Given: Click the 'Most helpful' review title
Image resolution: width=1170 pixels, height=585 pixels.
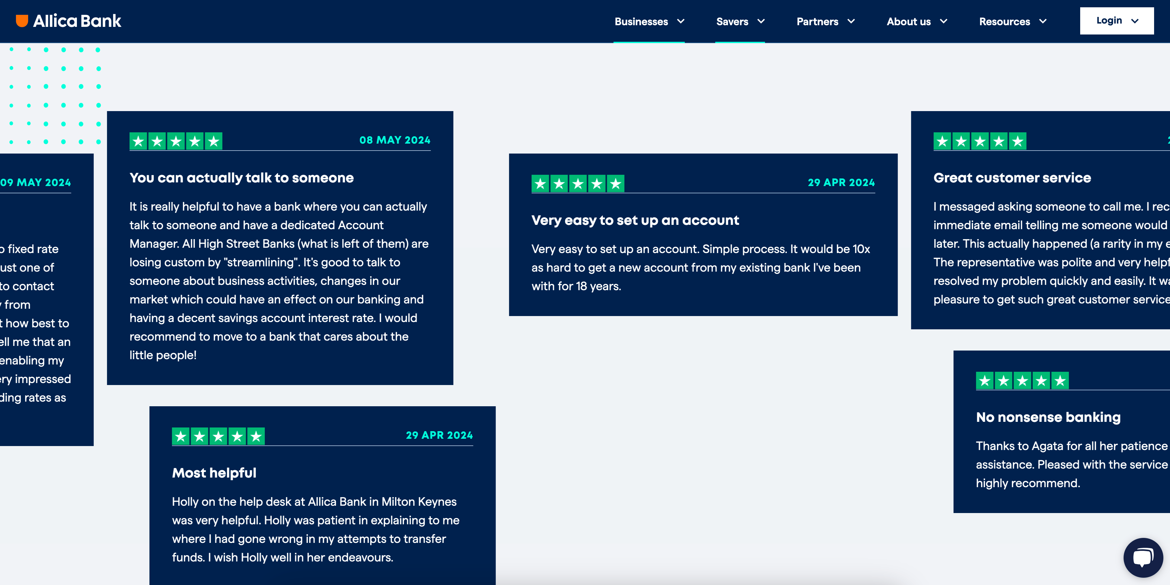Looking at the screenshot, I should [214, 473].
